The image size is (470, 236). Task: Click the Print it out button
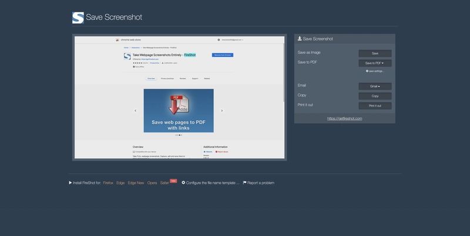click(375, 106)
